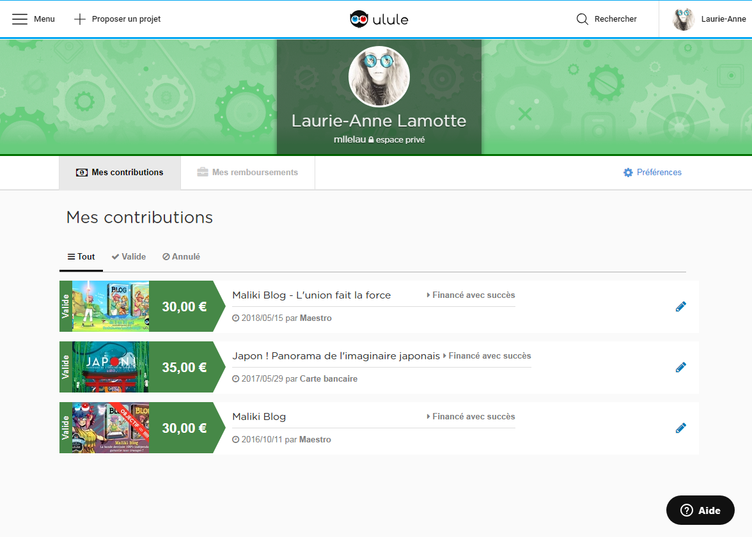The image size is (752, 537).
Task: Expand status of Maliki Blog - L'union project
Action: pos(471,295)
